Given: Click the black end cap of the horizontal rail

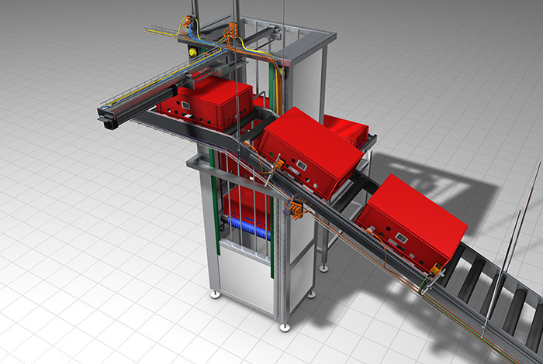Looking at the screenshot, I should 104,119.
